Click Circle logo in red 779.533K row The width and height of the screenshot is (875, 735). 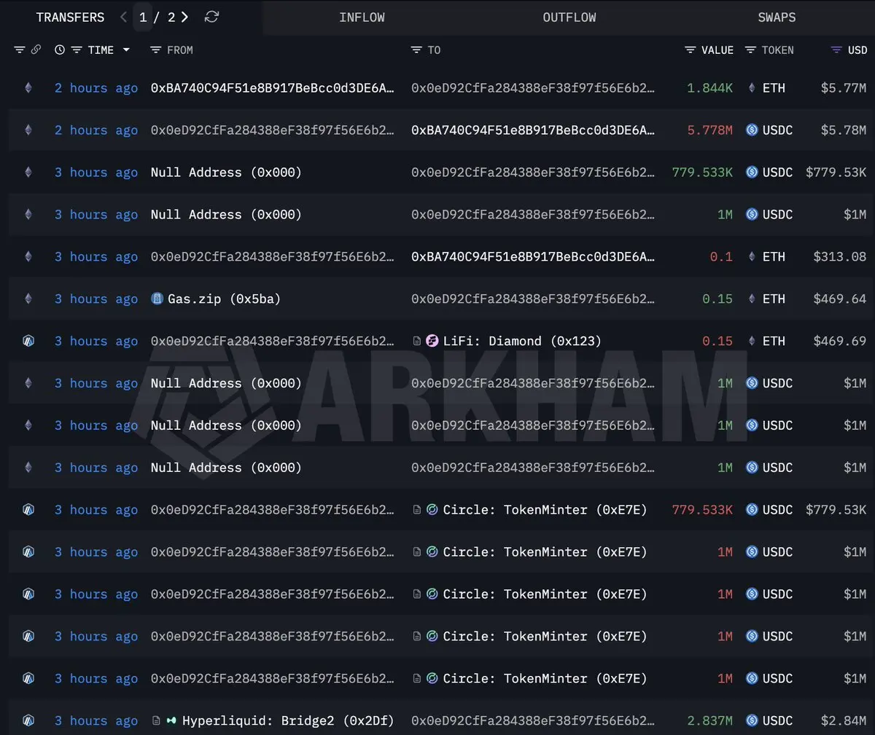coord(432,510)
